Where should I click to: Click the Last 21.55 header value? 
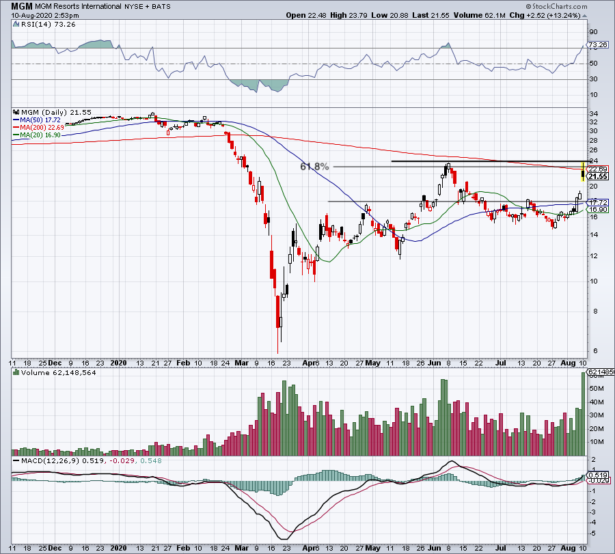[x=431, y=15]
